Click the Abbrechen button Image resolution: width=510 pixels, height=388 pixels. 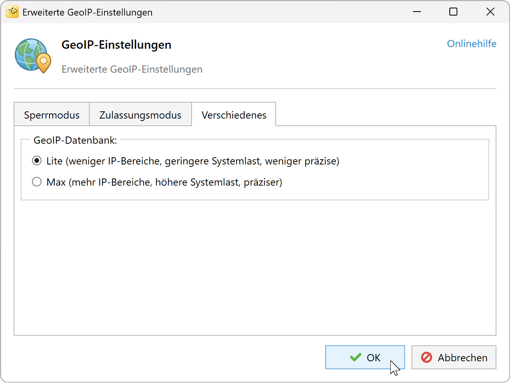coord(454,357)
